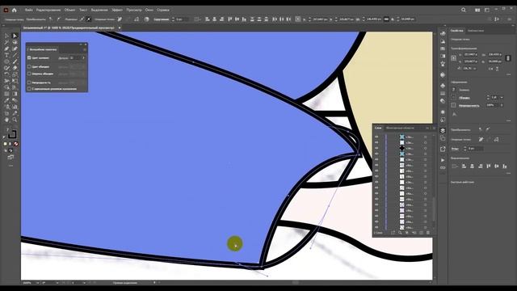Click the Actions play icon in dock
517x291 pixels.
tap(443, 160)
